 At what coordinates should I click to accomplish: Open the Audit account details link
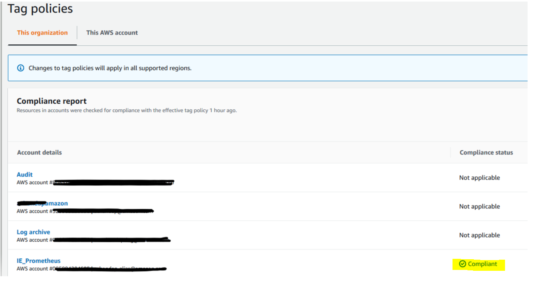coord(24,174)
